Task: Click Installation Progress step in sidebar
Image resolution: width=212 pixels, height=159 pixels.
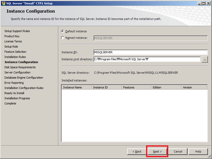Action: coord(17,98)
